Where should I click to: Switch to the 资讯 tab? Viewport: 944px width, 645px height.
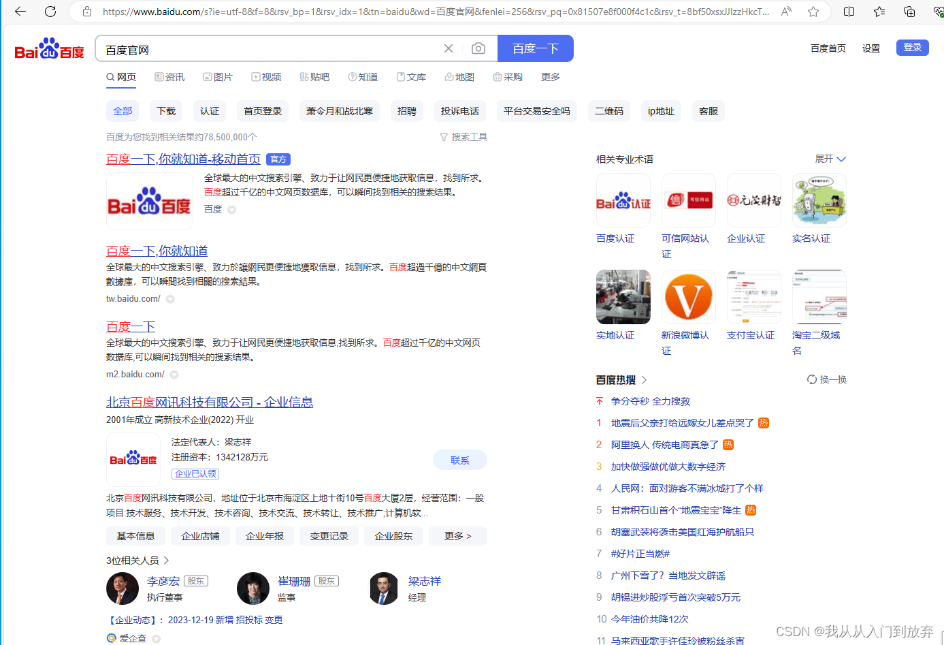[x=169, y=77]
